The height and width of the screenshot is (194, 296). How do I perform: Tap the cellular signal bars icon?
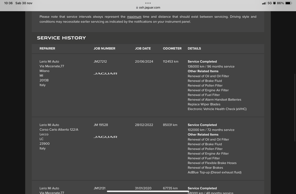pyautogui.click(x=264, y=3)
